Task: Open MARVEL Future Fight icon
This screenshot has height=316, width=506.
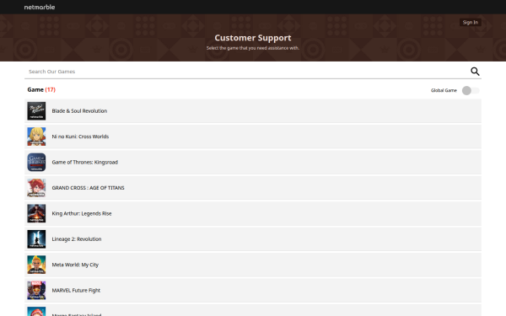Action: (x=36, y=290)
